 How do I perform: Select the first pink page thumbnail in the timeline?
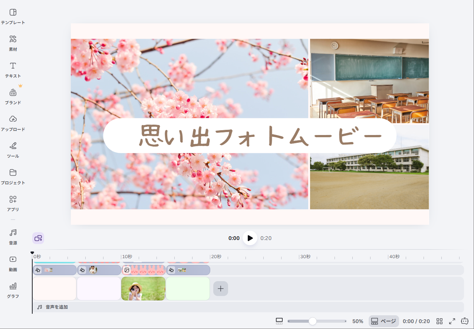click(55, 289)
